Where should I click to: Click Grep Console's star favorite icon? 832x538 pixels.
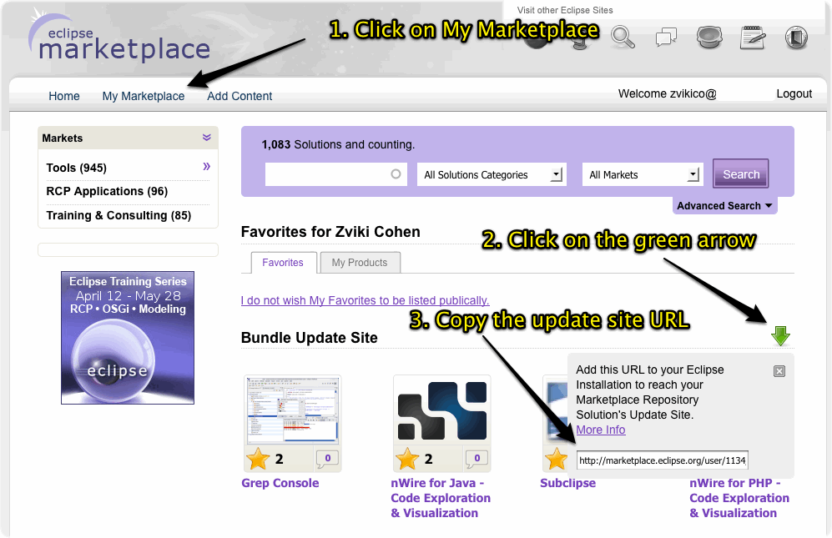point(258,459)
